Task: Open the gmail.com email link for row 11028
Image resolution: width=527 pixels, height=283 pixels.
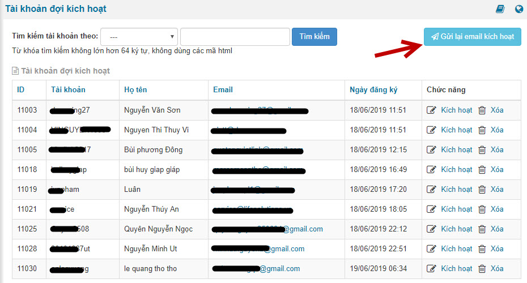Action: coord(258,249)
